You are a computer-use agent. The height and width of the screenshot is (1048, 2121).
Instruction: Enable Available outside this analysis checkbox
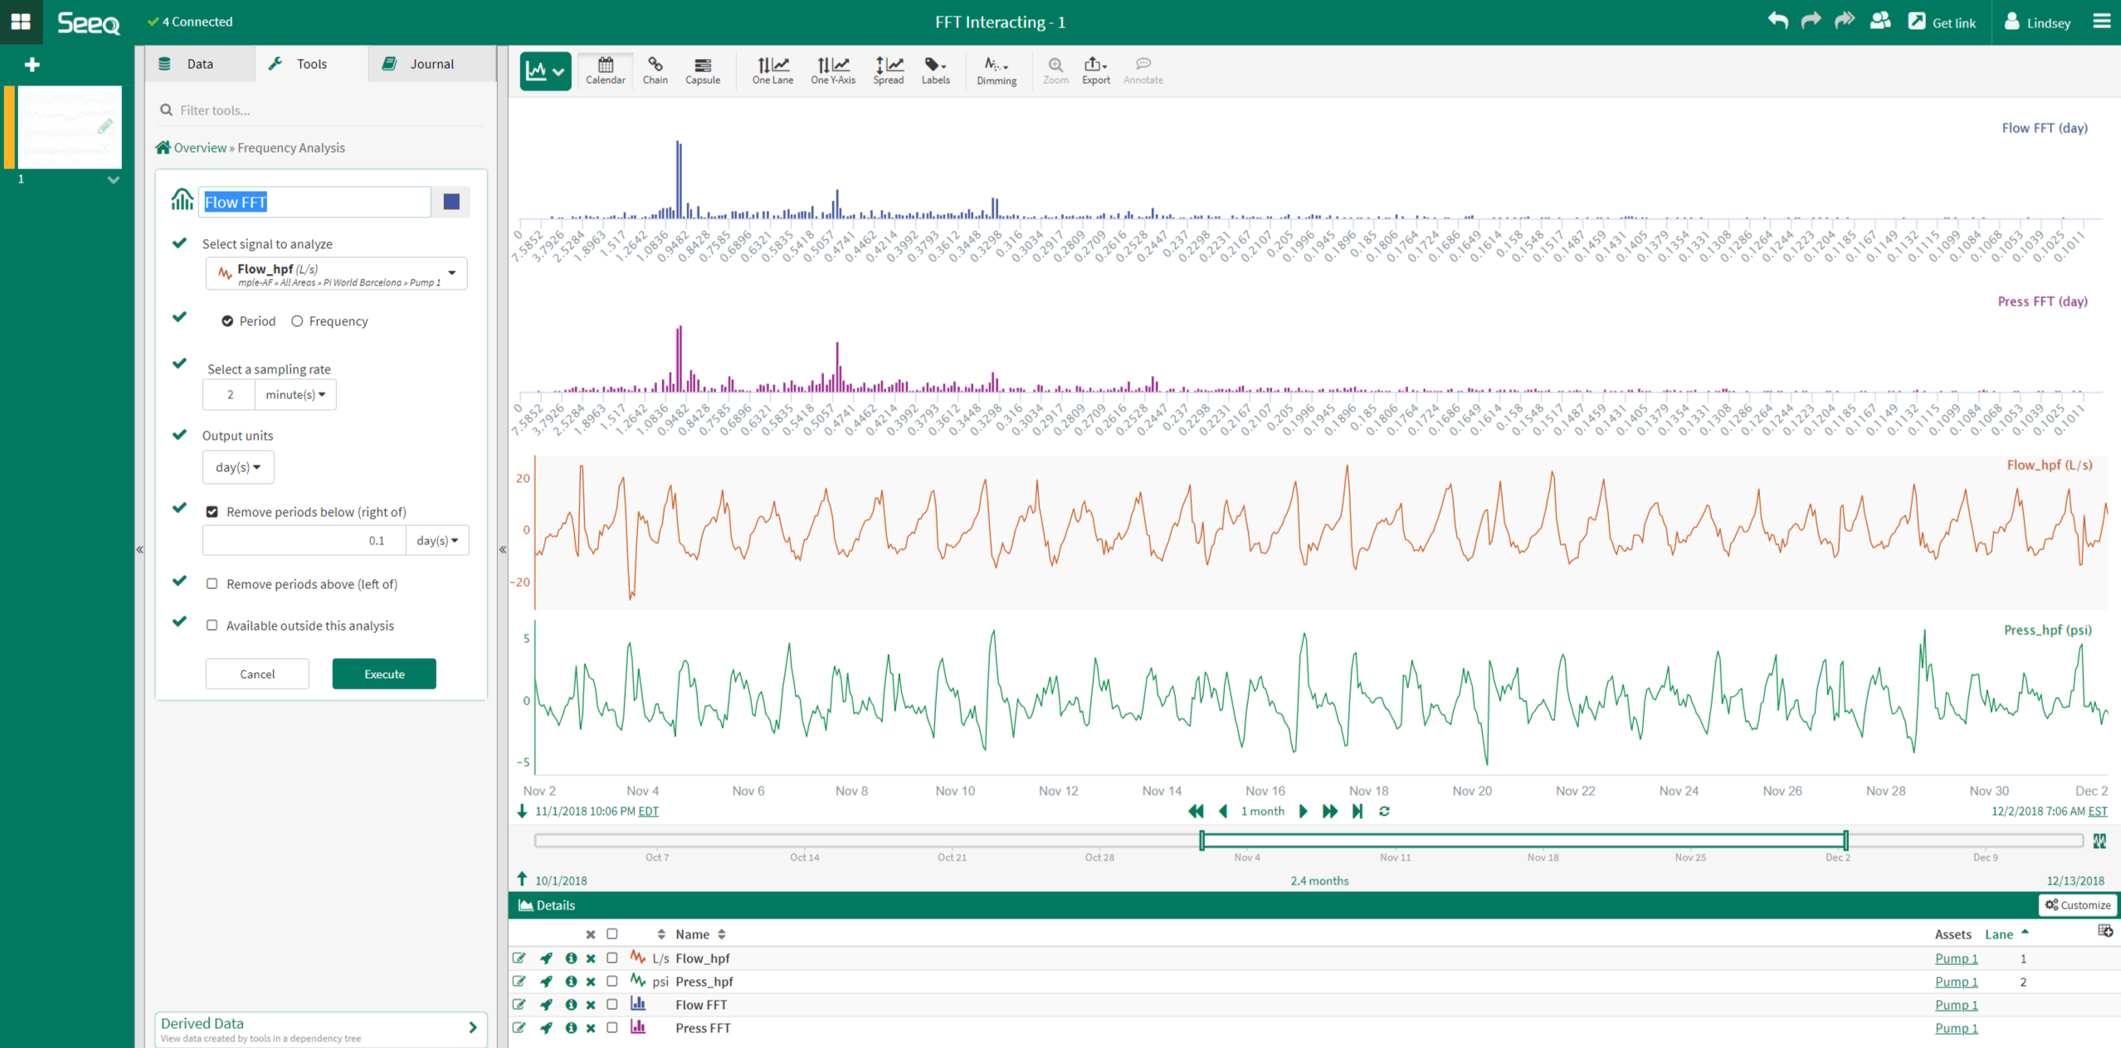(212, 626)
